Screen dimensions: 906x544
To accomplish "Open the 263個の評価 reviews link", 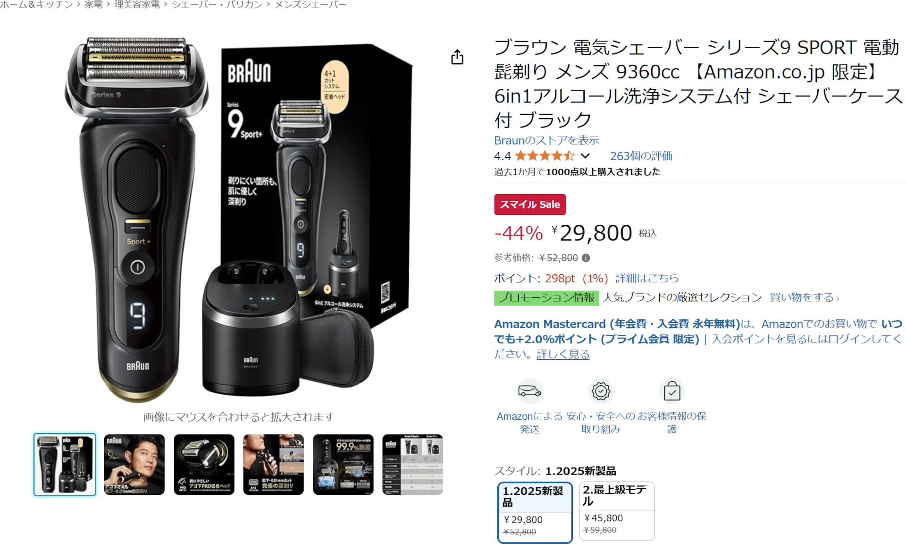I will tap(641, 156).
